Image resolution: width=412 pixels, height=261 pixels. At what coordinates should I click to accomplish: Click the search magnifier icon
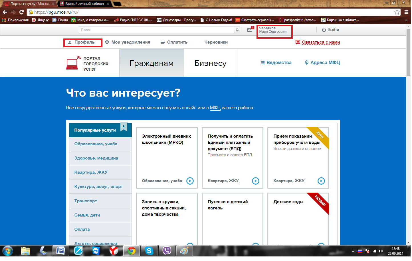click(x=237, y=30)
